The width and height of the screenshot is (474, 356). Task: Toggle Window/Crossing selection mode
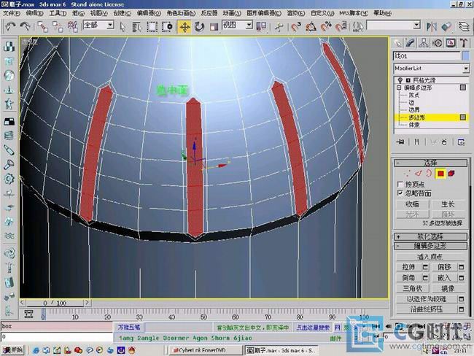tap(167, 26)
